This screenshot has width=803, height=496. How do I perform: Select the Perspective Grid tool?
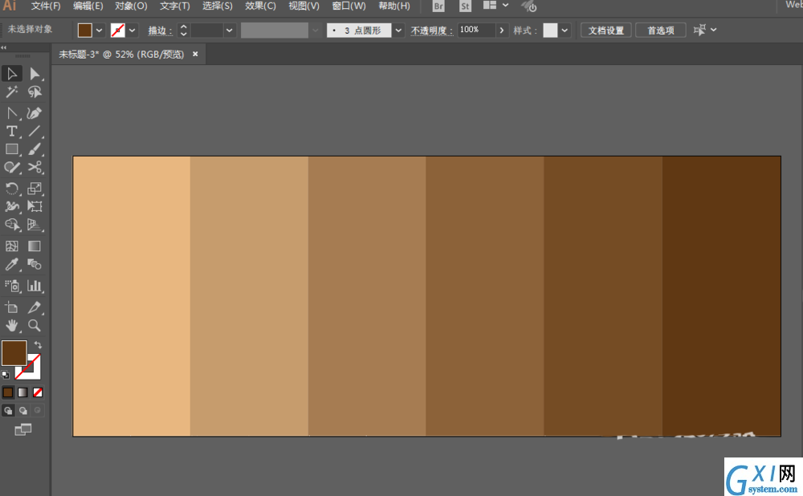(35, 225)
